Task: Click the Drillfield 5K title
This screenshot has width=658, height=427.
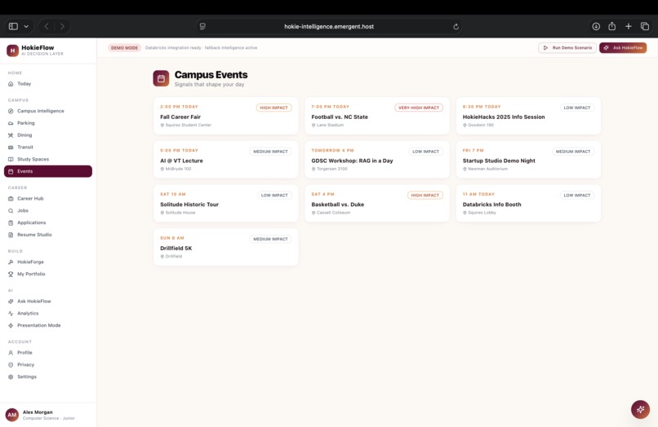Action: [x=176, y=249]
